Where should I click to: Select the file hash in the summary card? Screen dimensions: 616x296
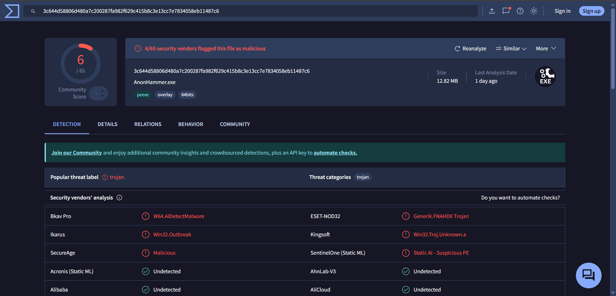(x=222, y=71)
